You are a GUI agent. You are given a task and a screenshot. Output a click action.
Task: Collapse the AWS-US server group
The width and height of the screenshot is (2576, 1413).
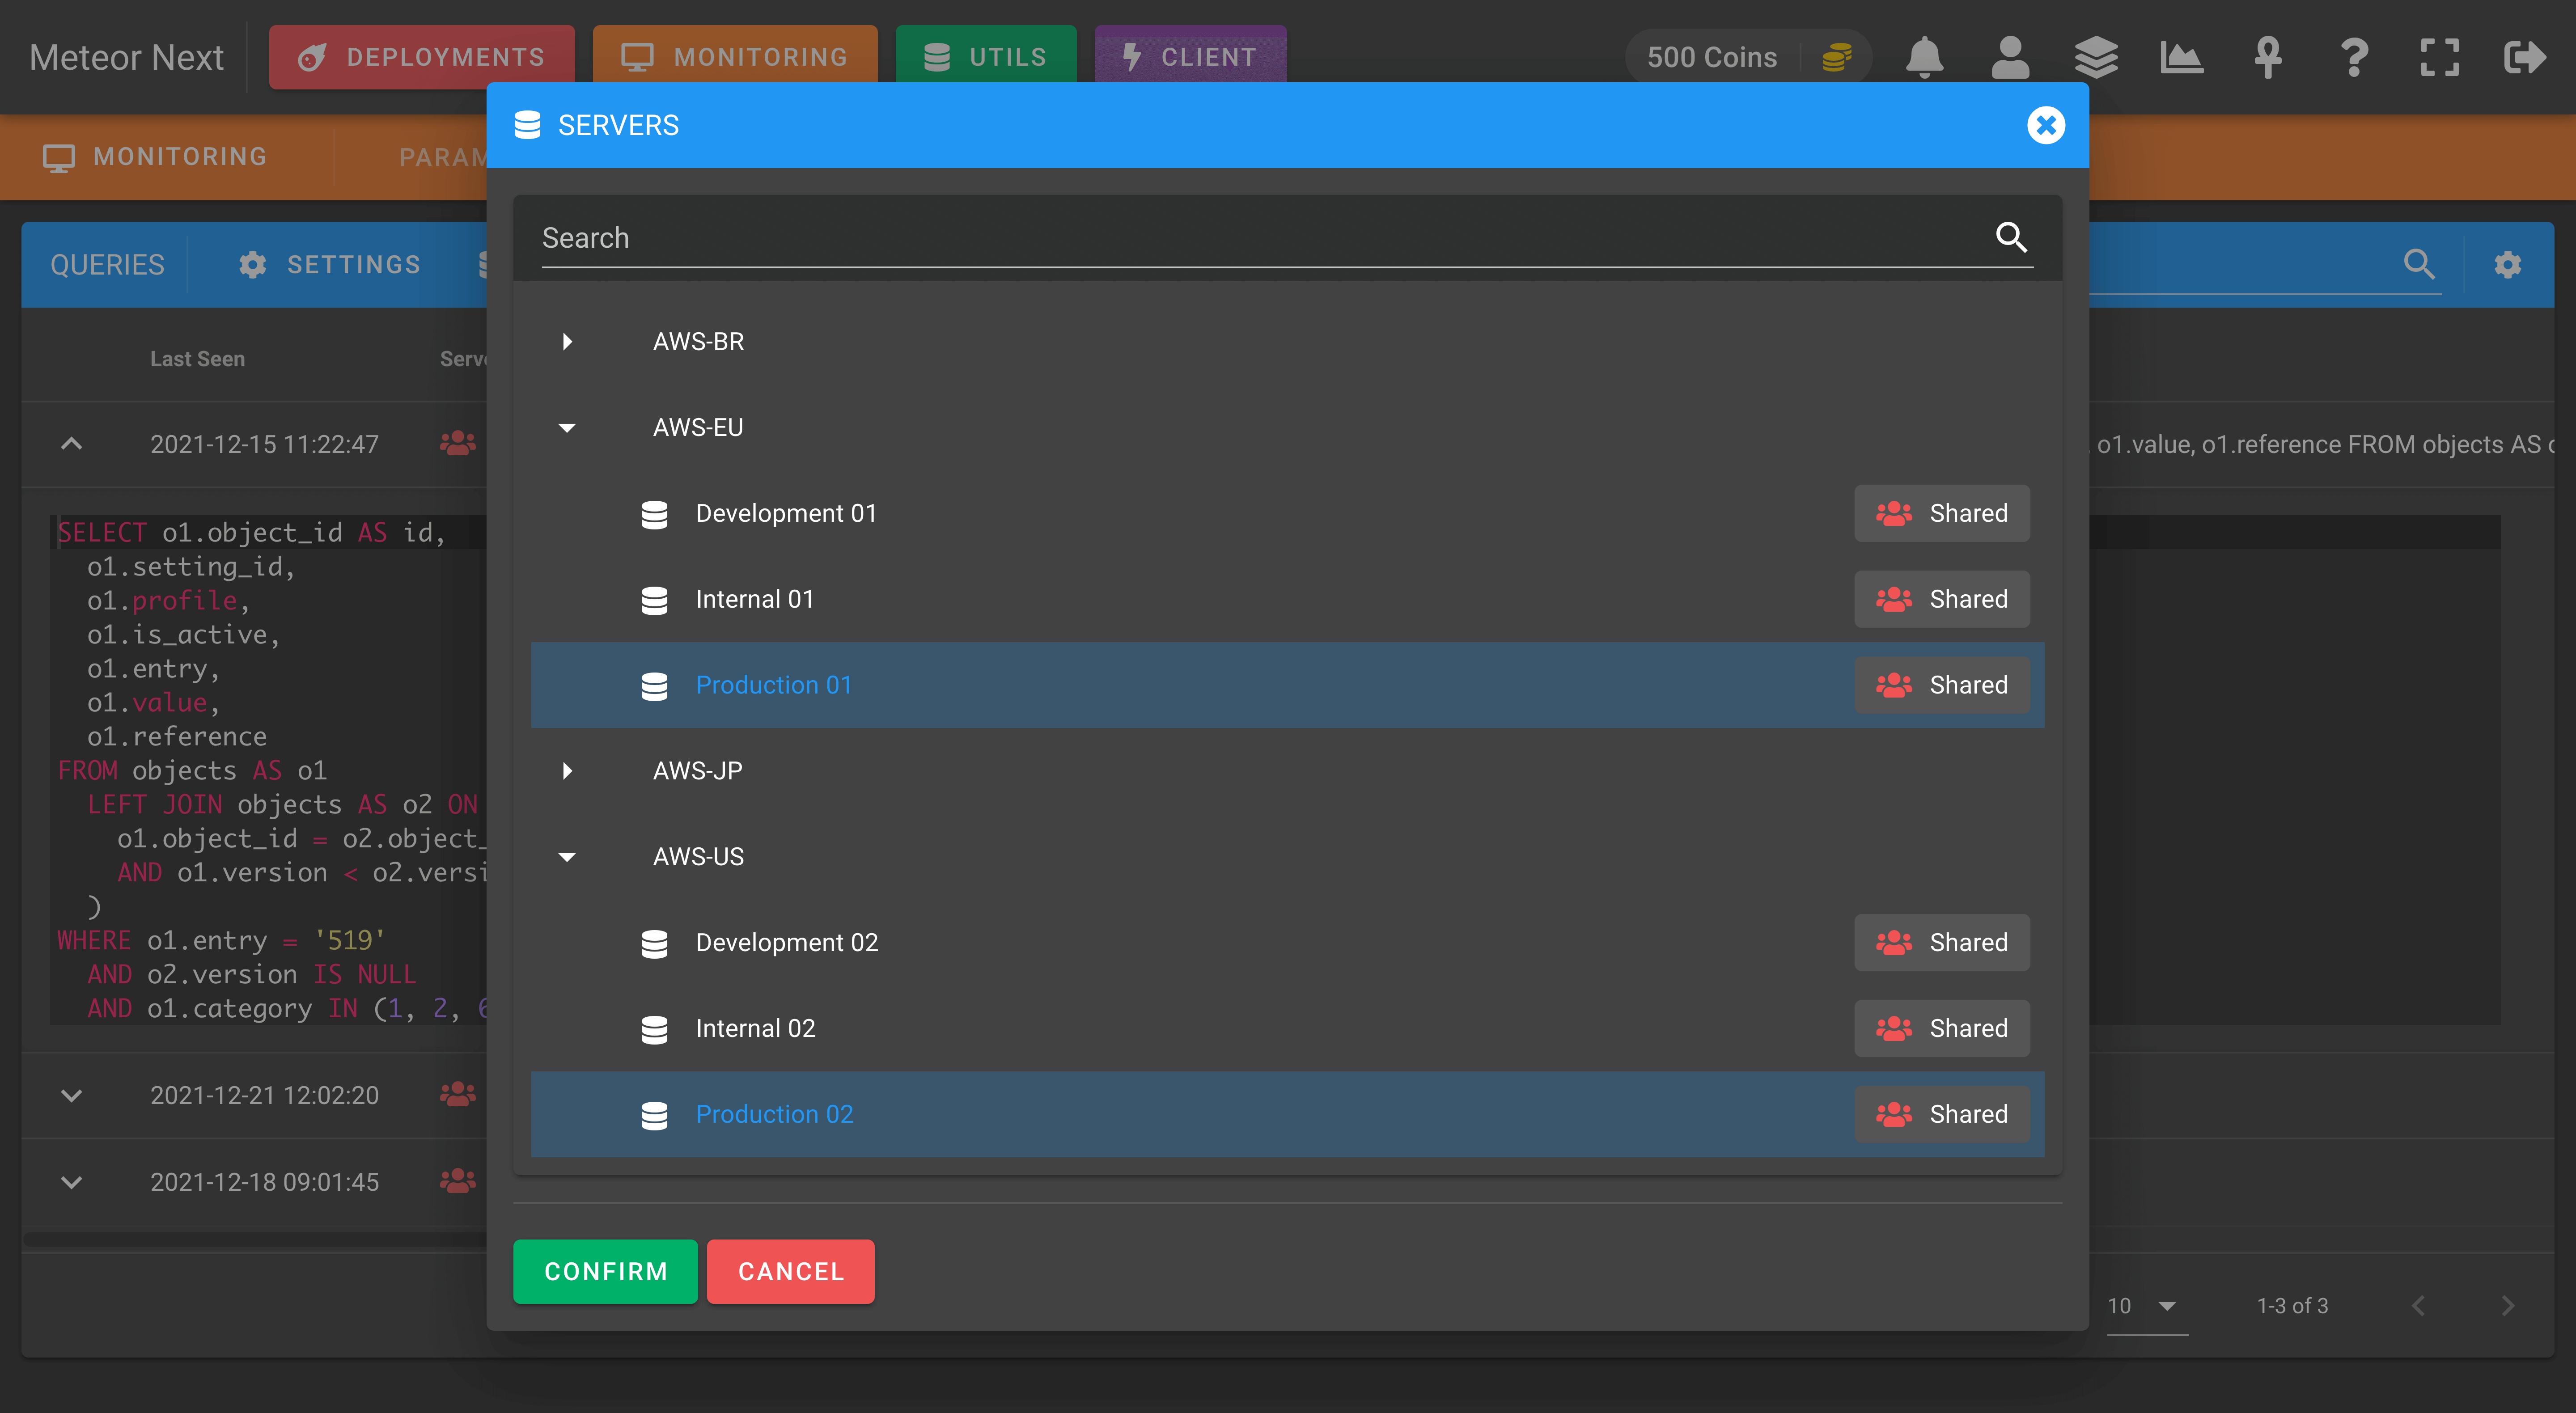click(x=567, y=857)
